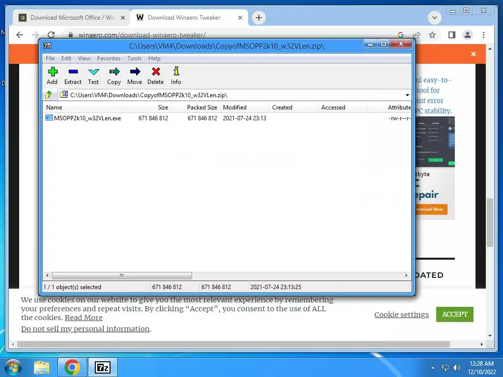Open the Chrome profile menu
The image size is (503, 377).
point(468,35)
